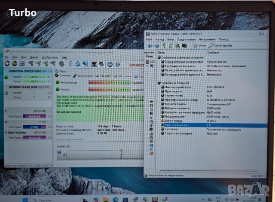The height and width of the screenshot is (202, 275).
Task: Click the Refresh icon in Hard Disk Sentinel toolbar
Action: [x=7, y=63]
